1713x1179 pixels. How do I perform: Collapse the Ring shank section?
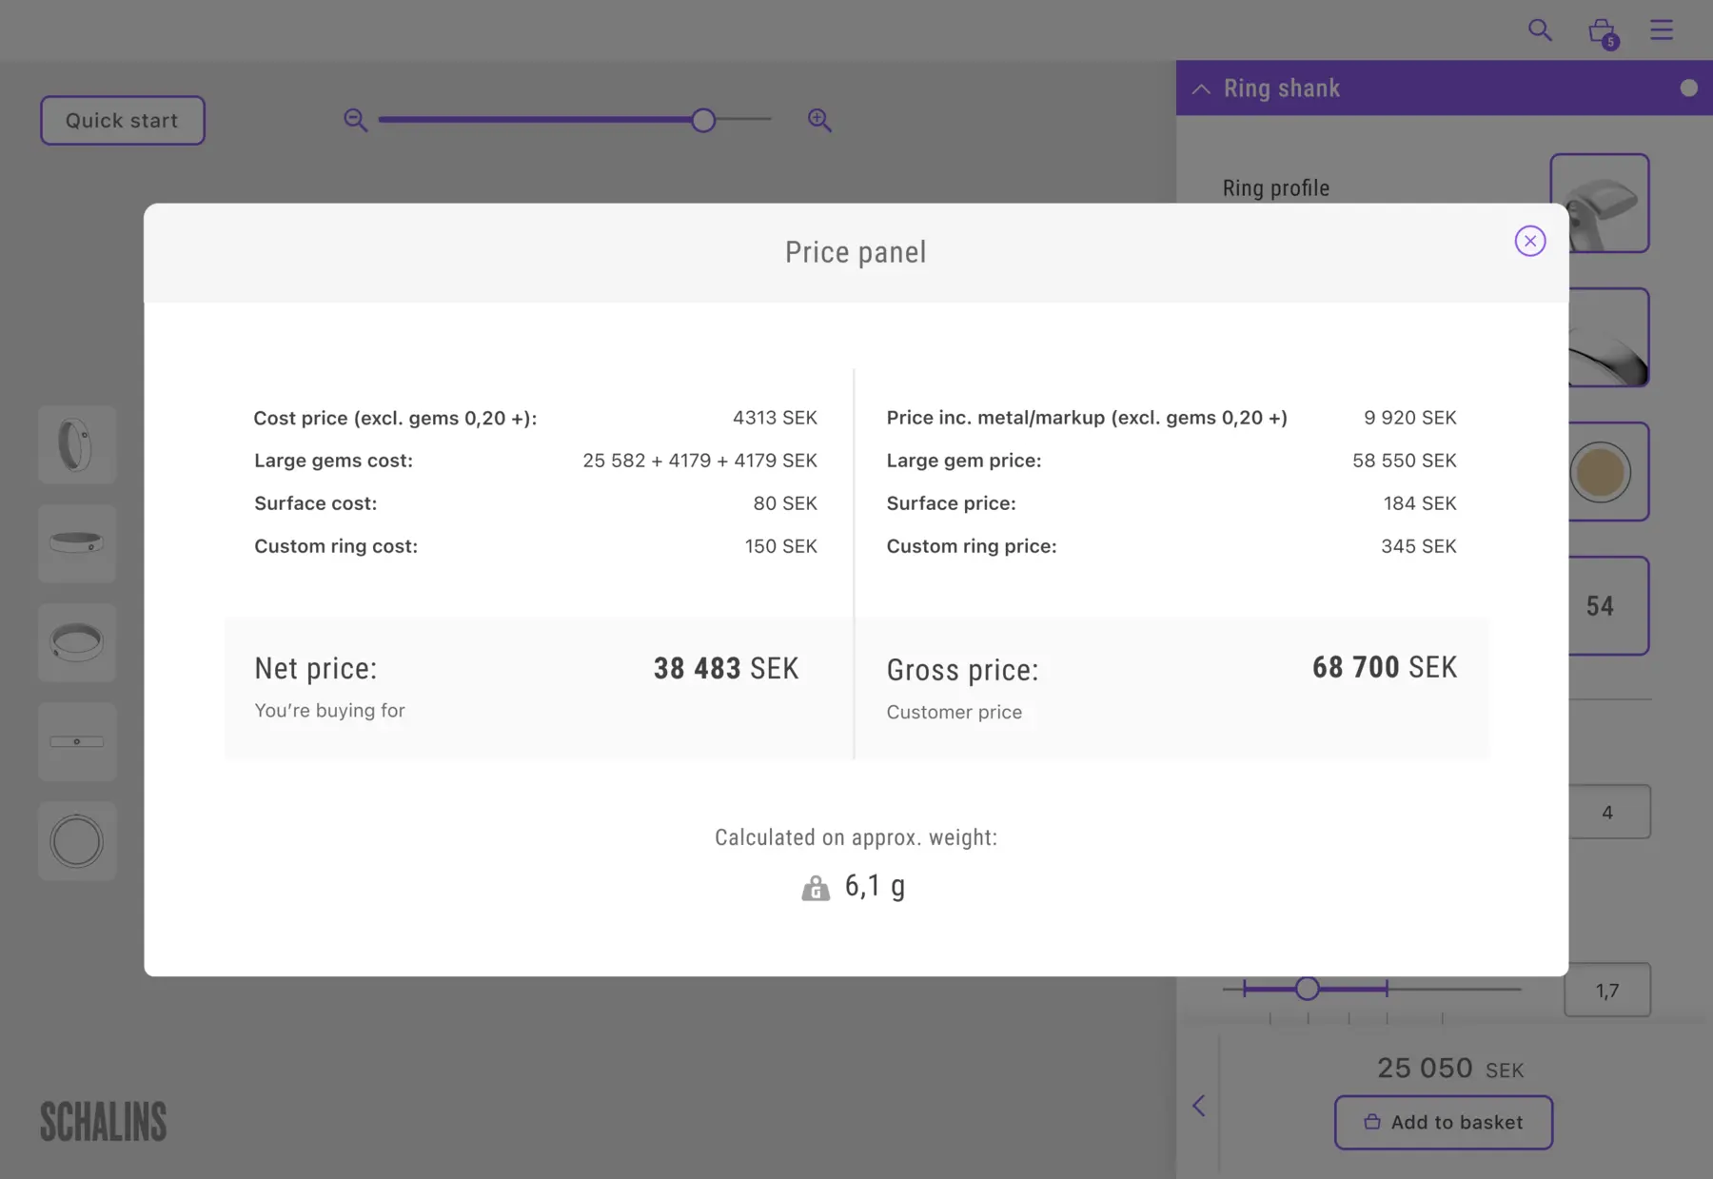(1202, 88)
